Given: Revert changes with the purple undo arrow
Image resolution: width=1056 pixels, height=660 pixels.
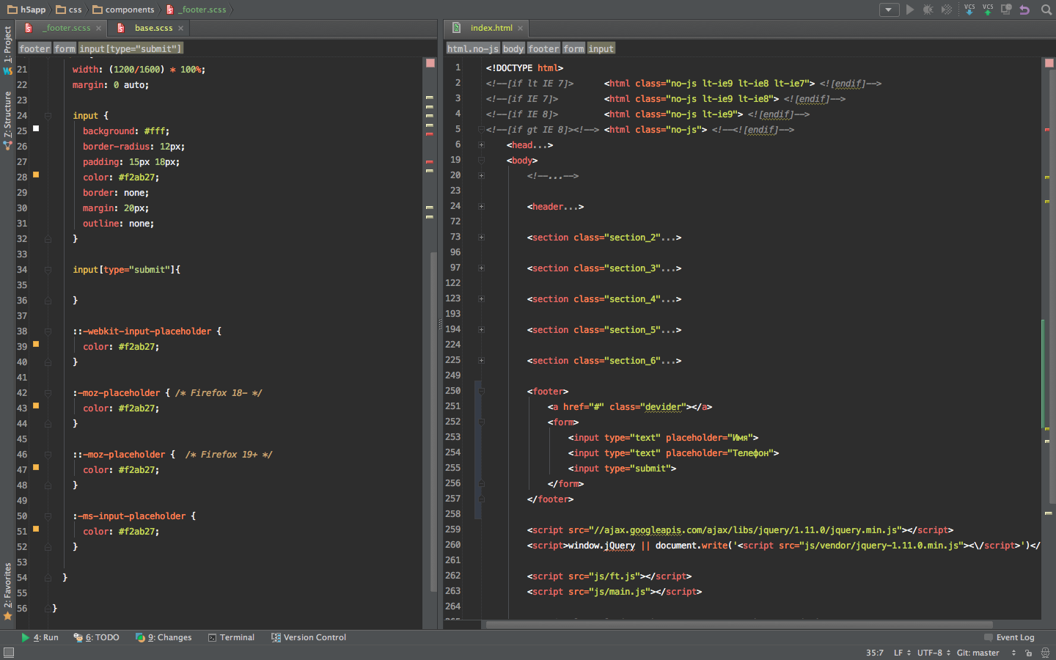Looking at the screenshot, I should point(1024,10).
